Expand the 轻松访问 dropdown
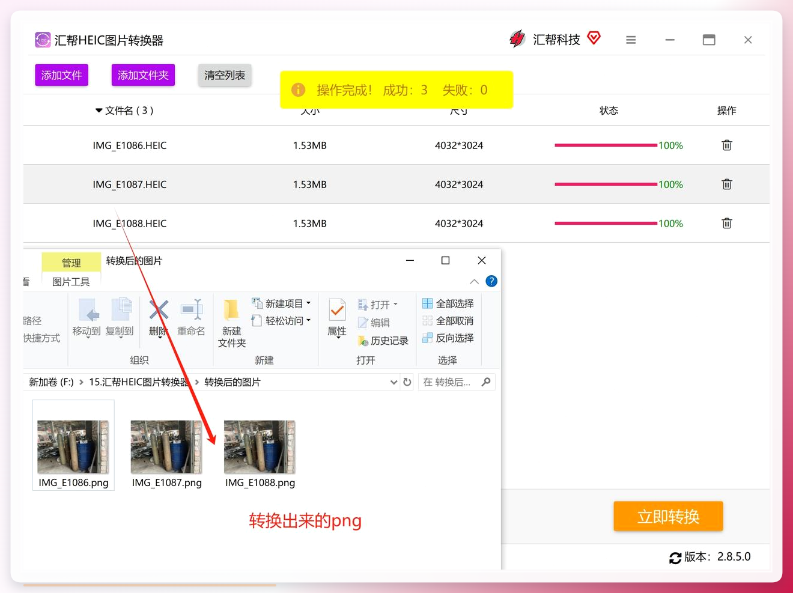The height and width of the screenshot is (593, 793). tap(308, 321)
